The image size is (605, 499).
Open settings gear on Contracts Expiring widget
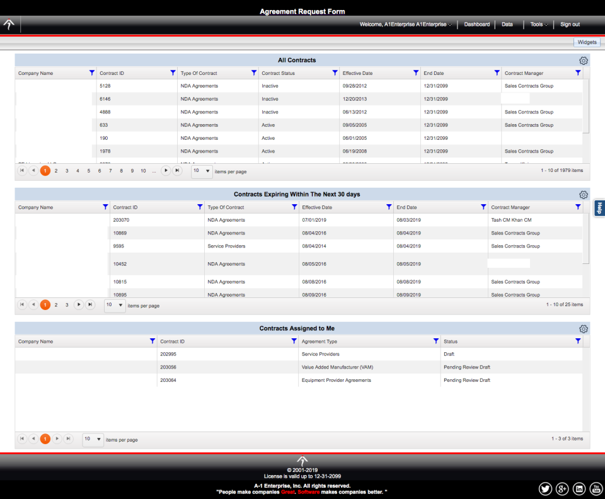point(583,194)
